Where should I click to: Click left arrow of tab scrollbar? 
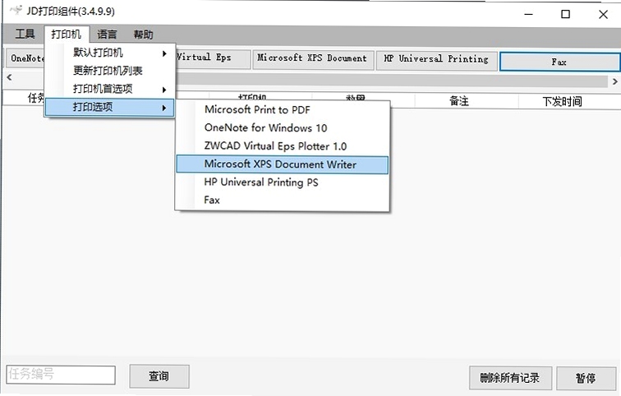[x=9, y=77]
